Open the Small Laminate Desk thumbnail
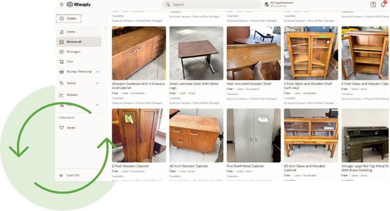The width and height of the screenshot is (390, 211). pos(196,53)
